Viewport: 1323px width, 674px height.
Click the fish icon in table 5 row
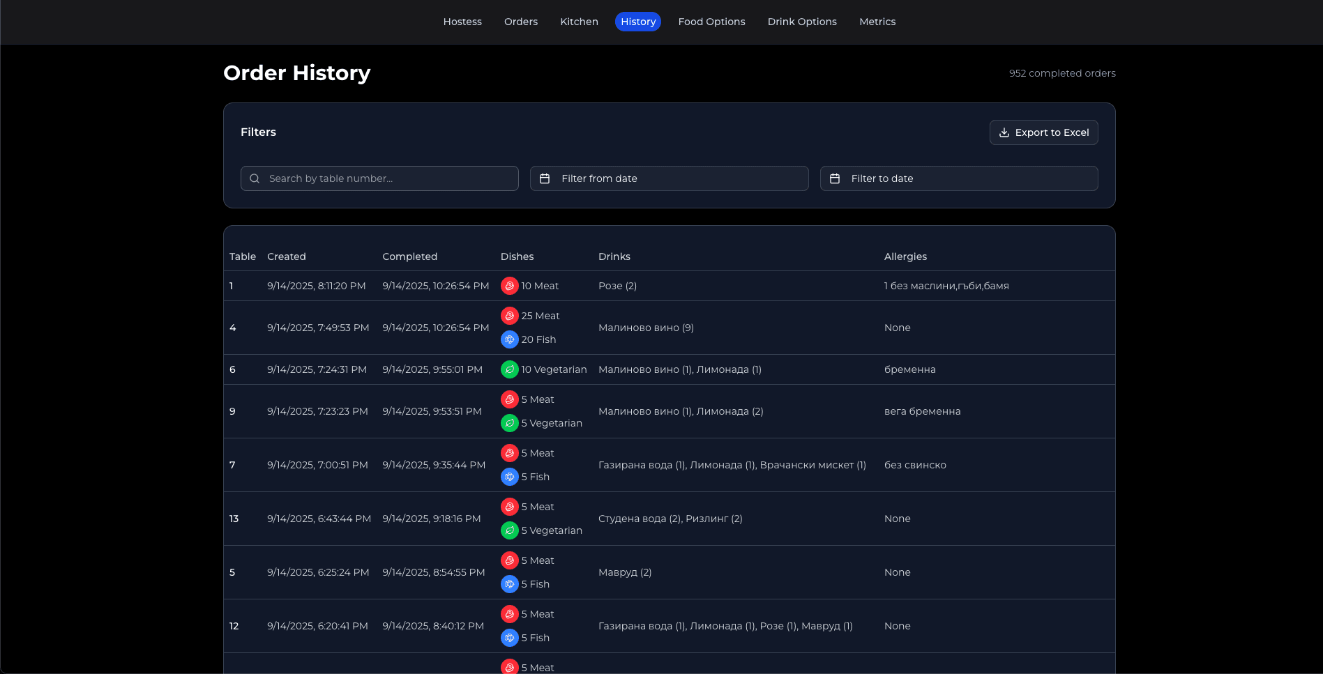[510, 584]
